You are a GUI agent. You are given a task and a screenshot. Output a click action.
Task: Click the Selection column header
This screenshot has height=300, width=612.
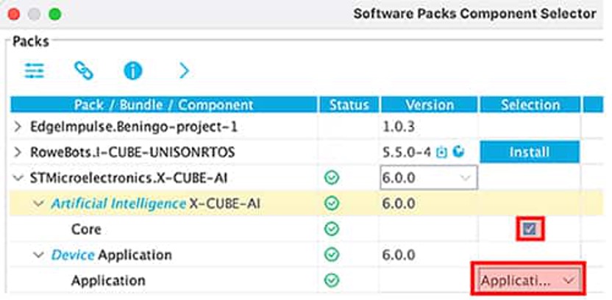530,104
